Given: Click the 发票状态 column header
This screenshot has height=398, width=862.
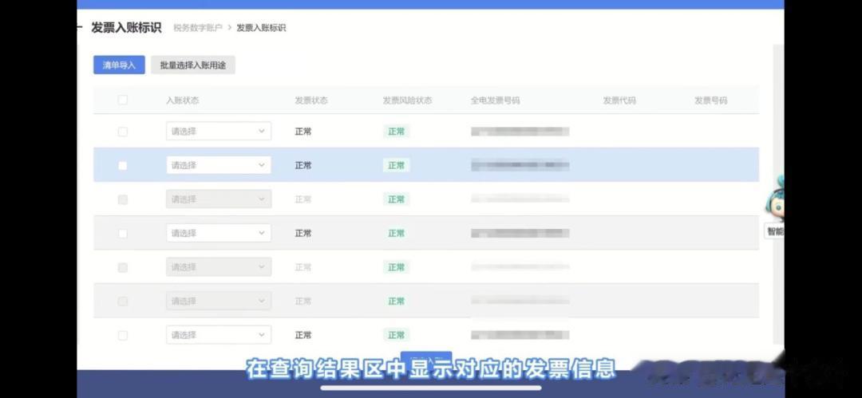Looking at the screenshot, I should click(x=311, y=100).
